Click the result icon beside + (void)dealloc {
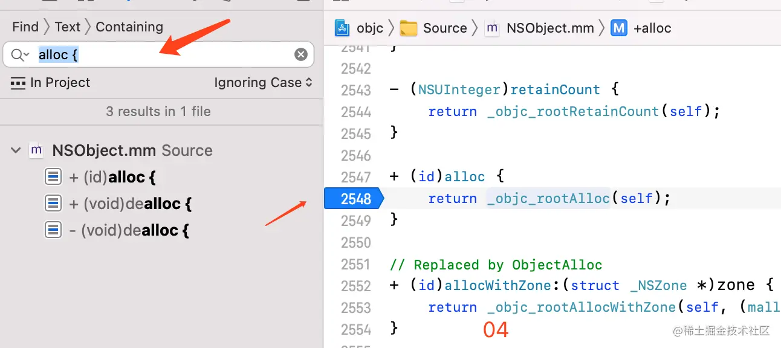 [53, 204]
